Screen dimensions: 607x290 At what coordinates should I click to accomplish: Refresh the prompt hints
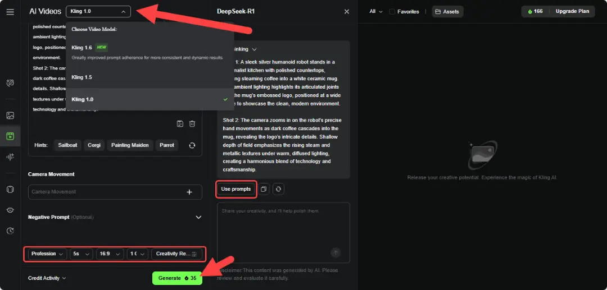click(192, 146)
